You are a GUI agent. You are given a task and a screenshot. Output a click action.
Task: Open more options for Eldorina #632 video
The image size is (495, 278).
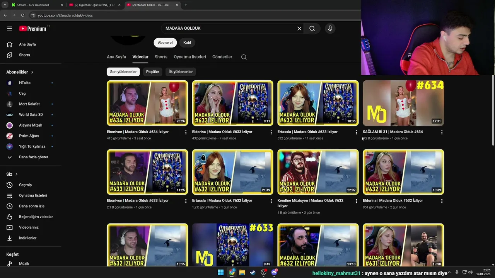(x=442, y=201)
